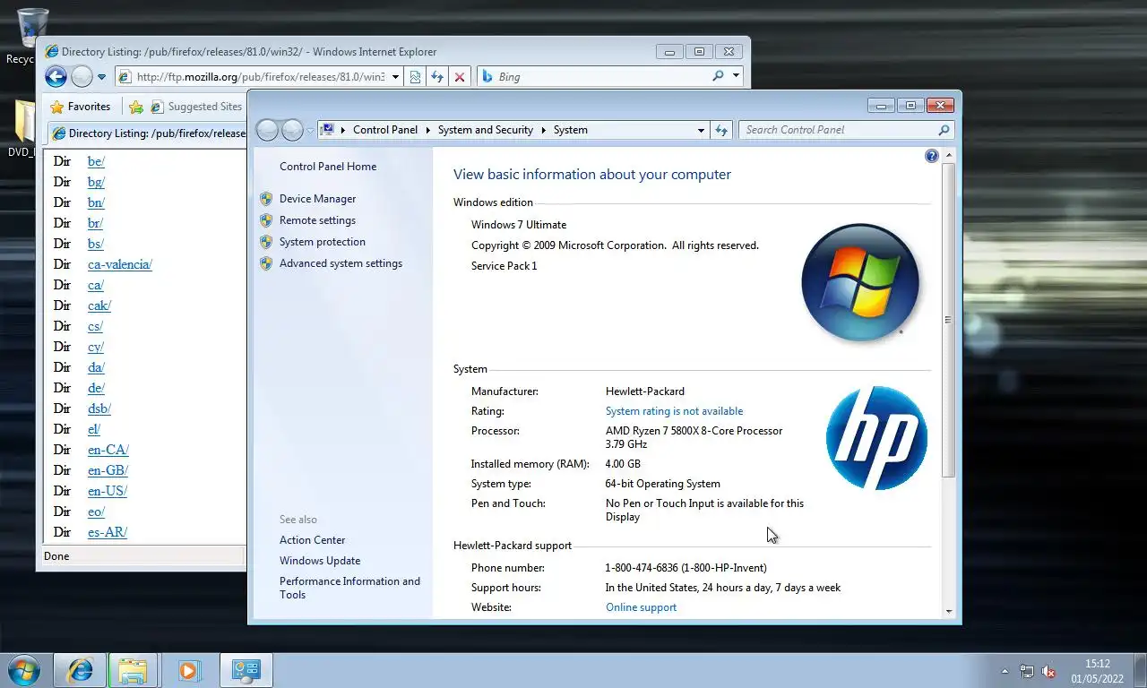Image resolution: width=1147 pixels, height=688 pixels.
Task: Open IE recent pages dropdown arrow
Action: 101,77
